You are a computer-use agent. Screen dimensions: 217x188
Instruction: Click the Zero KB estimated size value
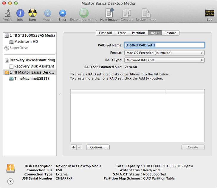pos(131,67)
